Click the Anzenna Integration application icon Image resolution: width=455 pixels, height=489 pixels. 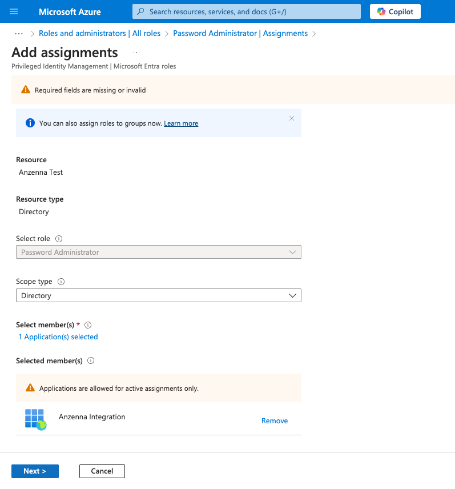pos(35,419)
